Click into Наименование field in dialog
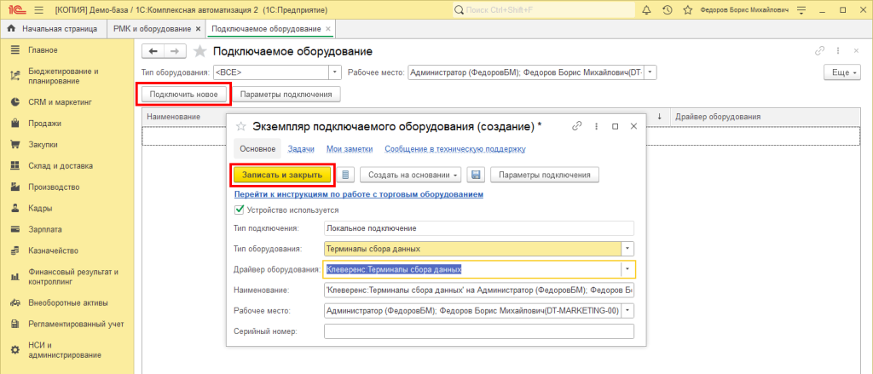The width and height of the screenshot is (873, 374). [479, 290]
